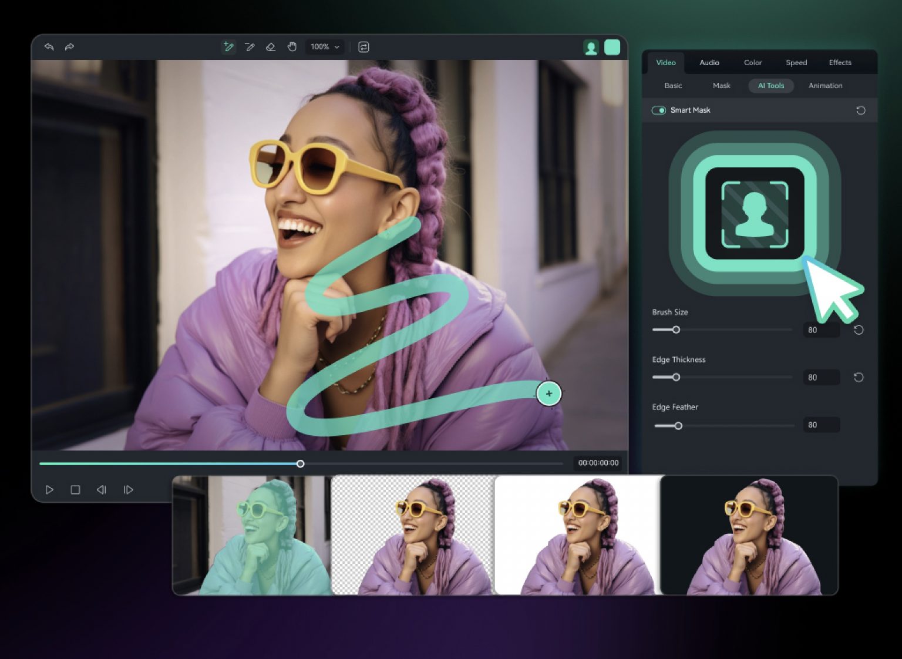Open the 100% zoom level dropdown
This screenshot has width=902, height=659.
pos(324,47)
